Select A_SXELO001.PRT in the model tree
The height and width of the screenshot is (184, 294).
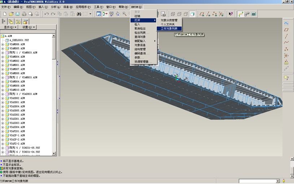click(x=19, y=40)
